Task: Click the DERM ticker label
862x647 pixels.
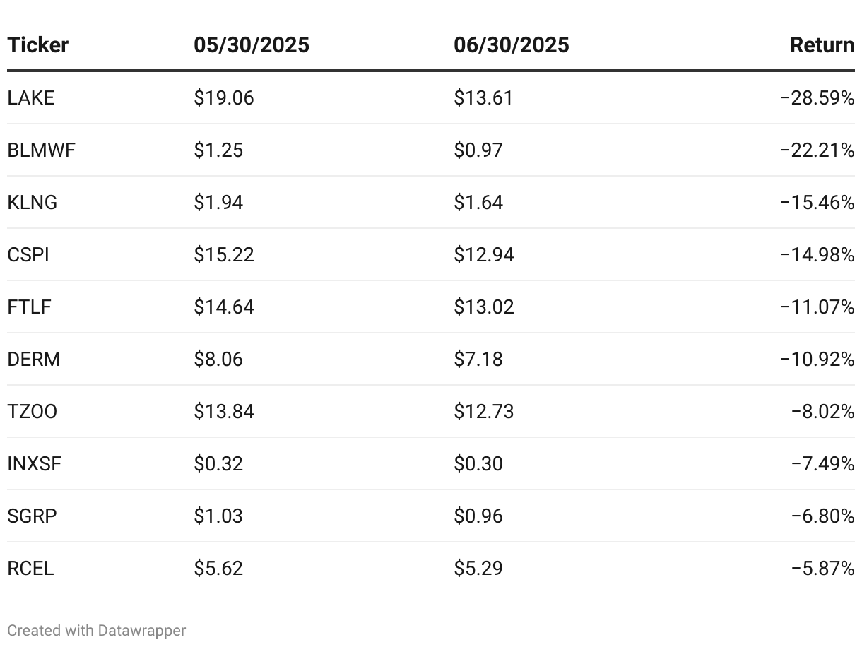Action: tap(34, 360)
